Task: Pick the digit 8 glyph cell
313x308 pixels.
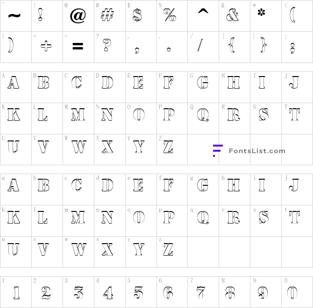Action: click(232, 292)
